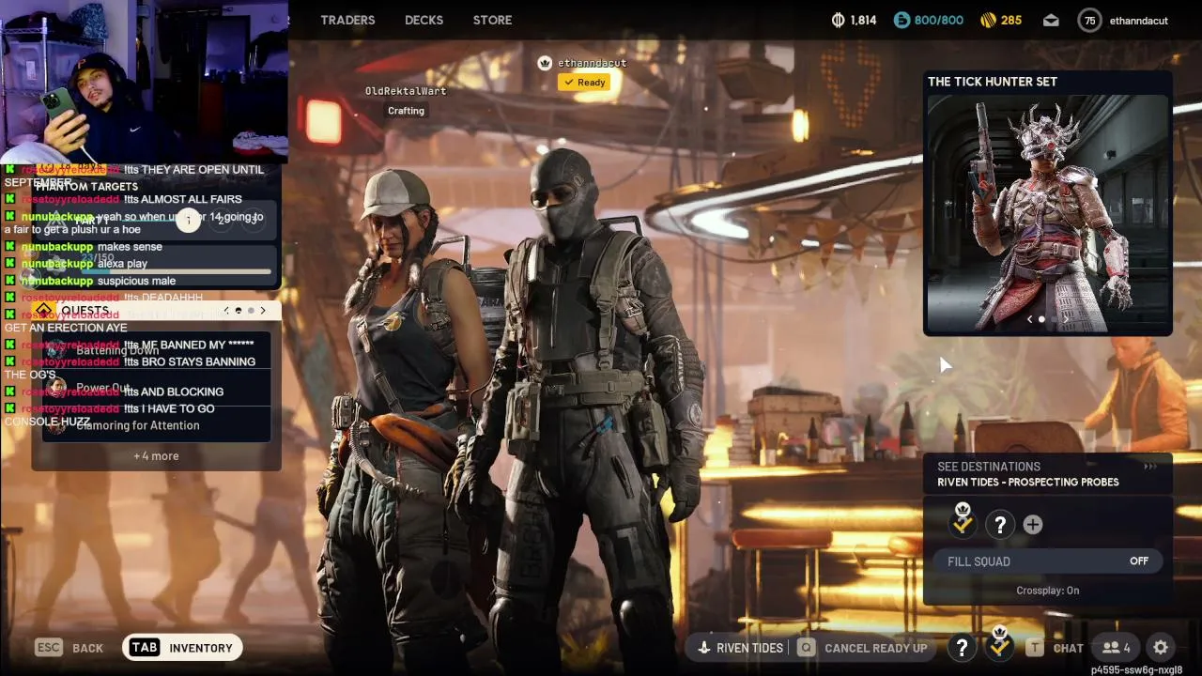Open the ethanndacut profile name in top bar
The height and width of the screenshot is (676, 1202).
point(1138,21)
